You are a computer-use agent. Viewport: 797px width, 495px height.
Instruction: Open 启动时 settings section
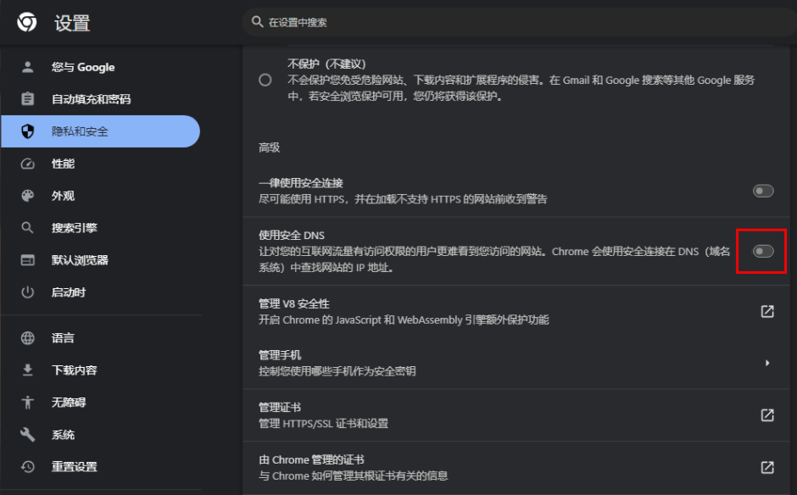(x=100, y=292)
